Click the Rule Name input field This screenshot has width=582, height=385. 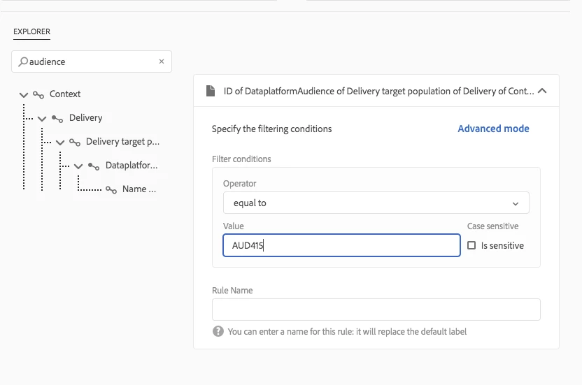[x=376, y=310]
